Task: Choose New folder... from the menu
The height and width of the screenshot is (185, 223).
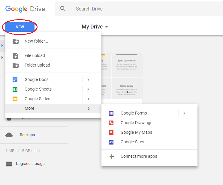Action: click(53, 41)
